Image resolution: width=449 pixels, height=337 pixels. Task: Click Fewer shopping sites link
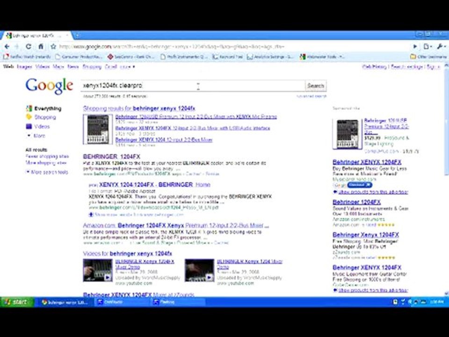point(47,156)
